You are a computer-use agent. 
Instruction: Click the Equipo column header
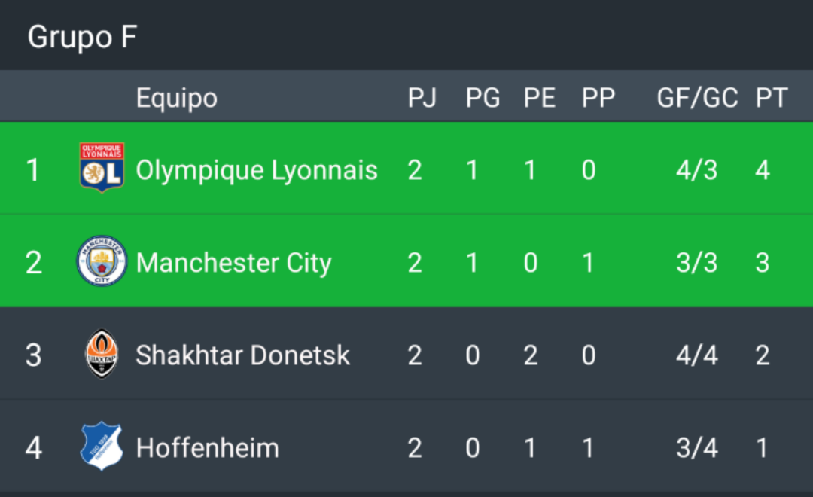click(176, 98)
